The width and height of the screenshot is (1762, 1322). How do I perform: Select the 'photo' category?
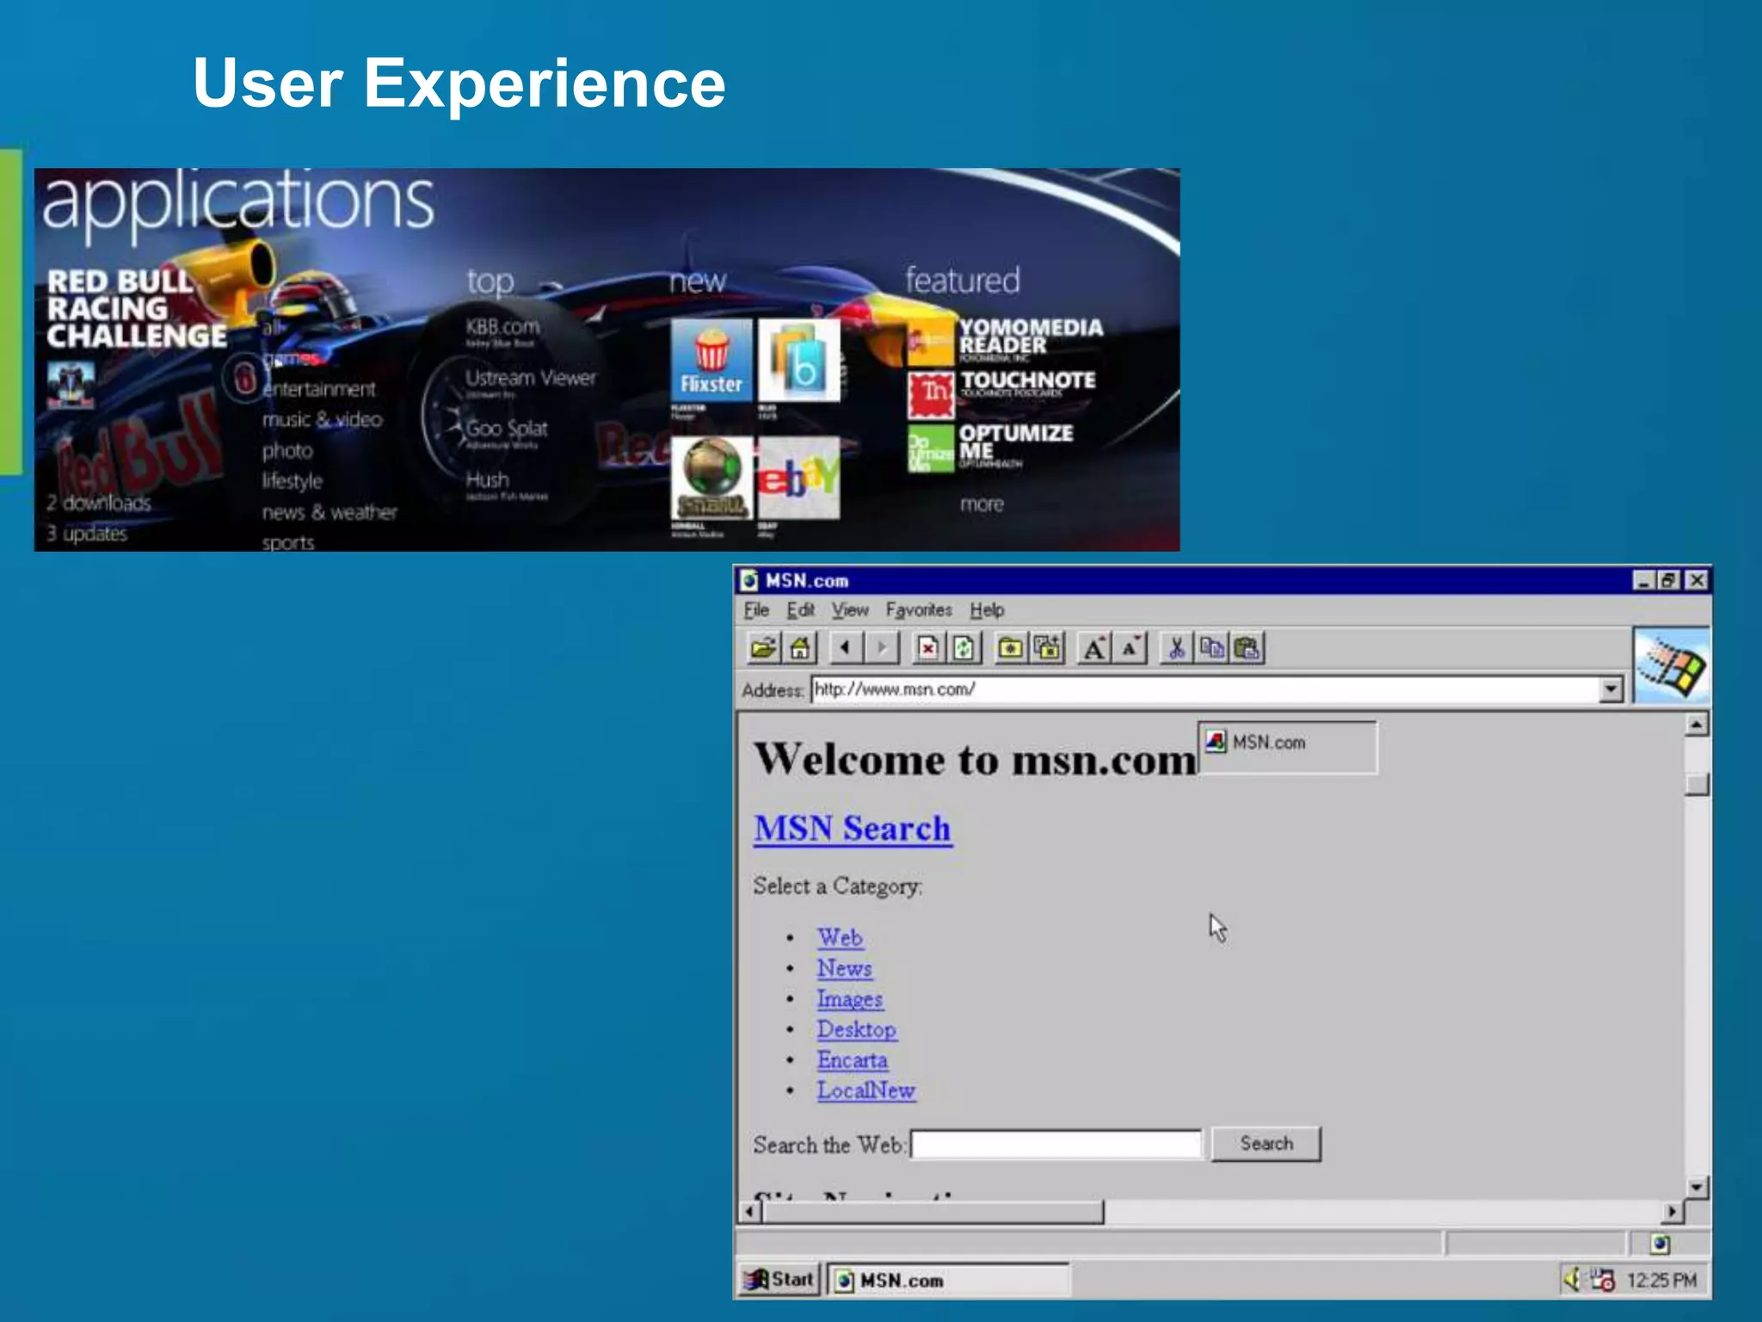[x=287, y=451]
